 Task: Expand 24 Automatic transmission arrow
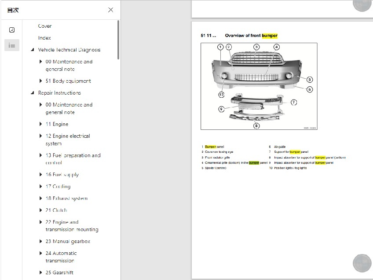(x=40, y=253)
